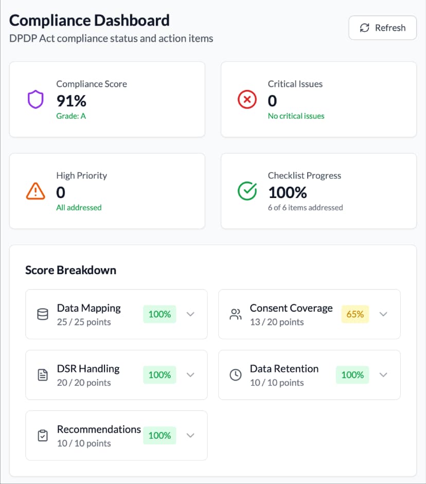The height and width of the screenshot is (484, 426).
Task: Click the green Grade: A text
Action: coord(70,116)
